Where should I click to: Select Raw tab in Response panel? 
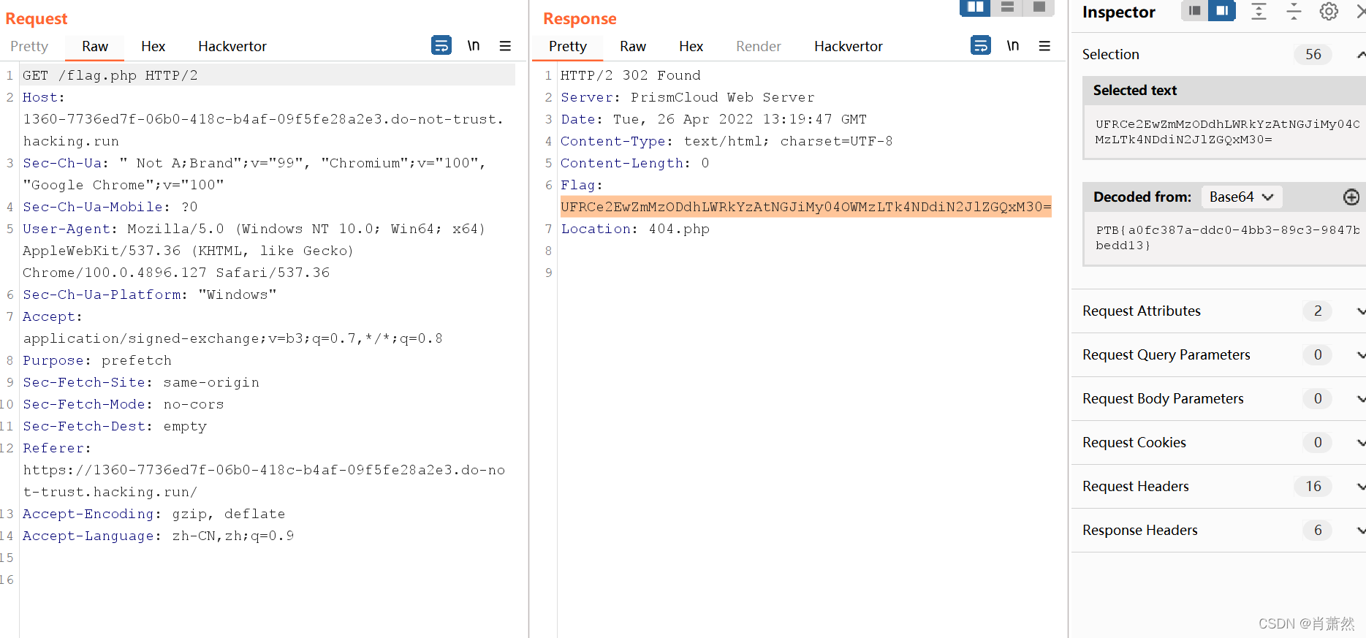point(633,46)
